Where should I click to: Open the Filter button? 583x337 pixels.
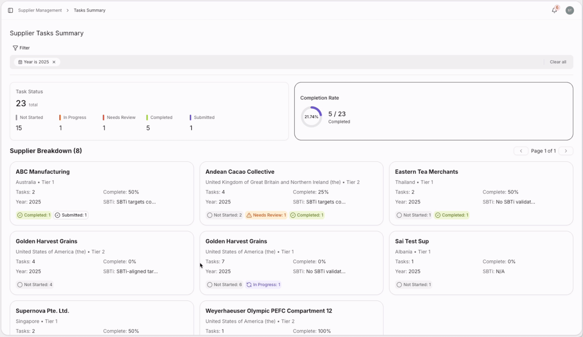coord(21,48)
